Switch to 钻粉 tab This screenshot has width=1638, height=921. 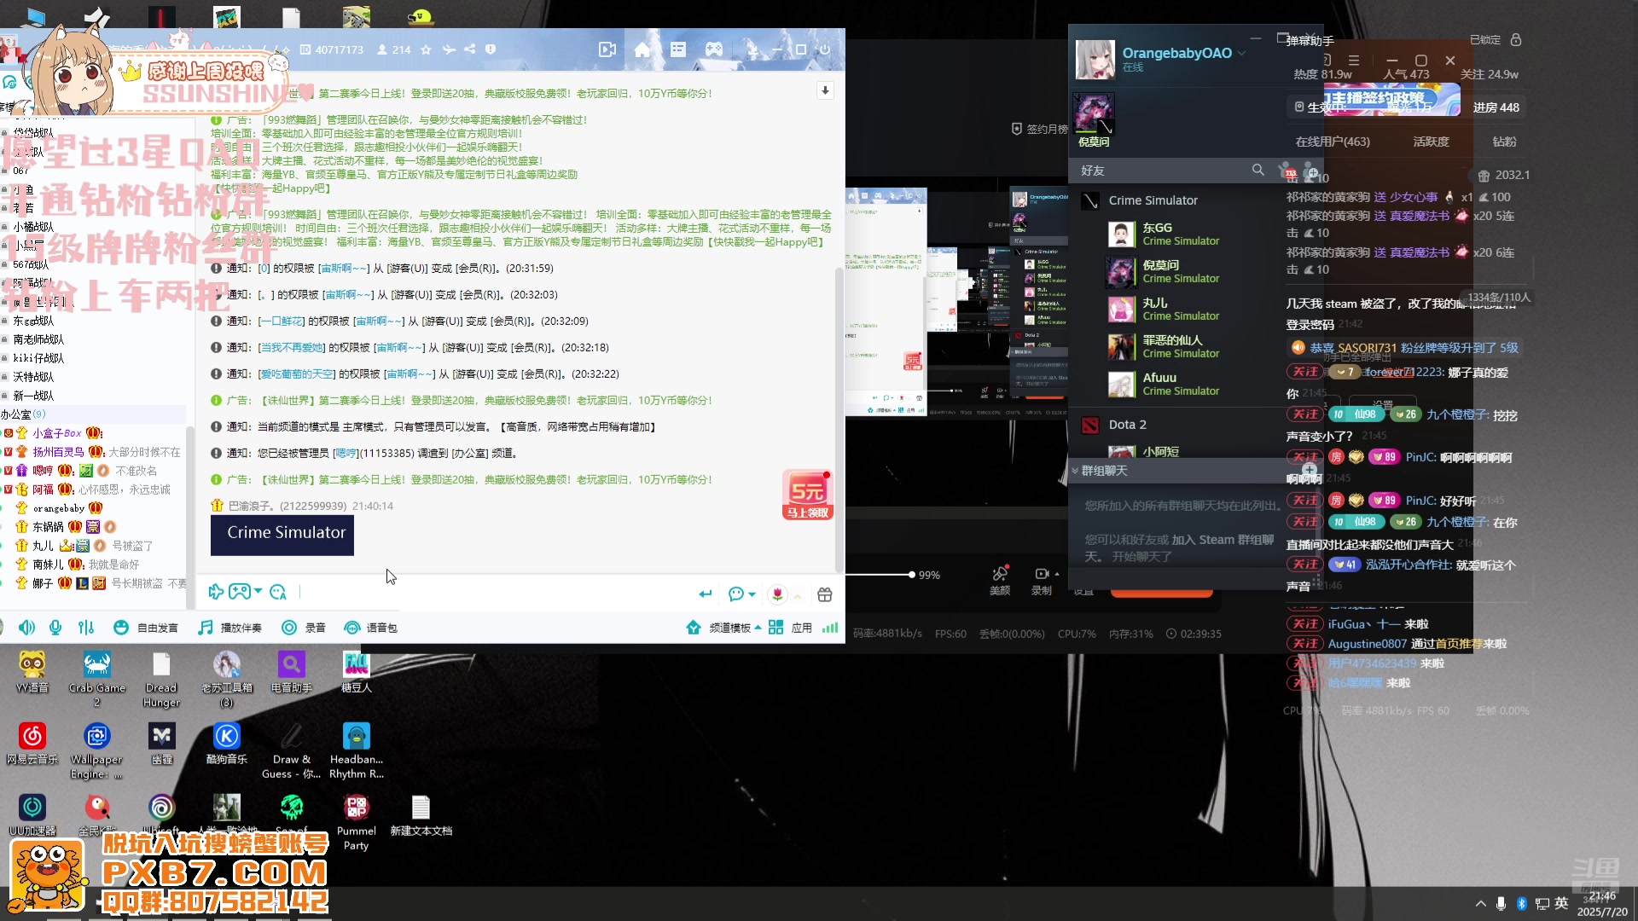(1504, 142)
